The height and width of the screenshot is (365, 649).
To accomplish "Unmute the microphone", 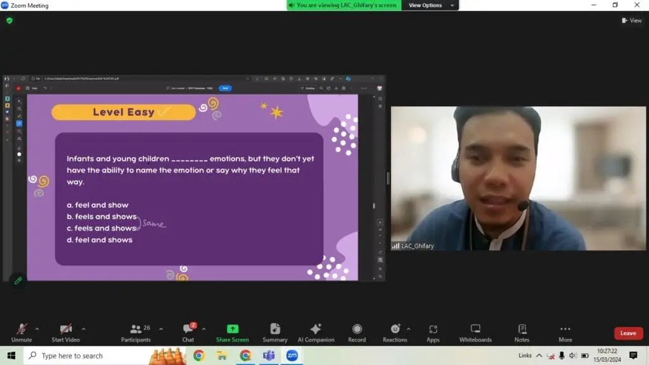I will click(22, 332).
